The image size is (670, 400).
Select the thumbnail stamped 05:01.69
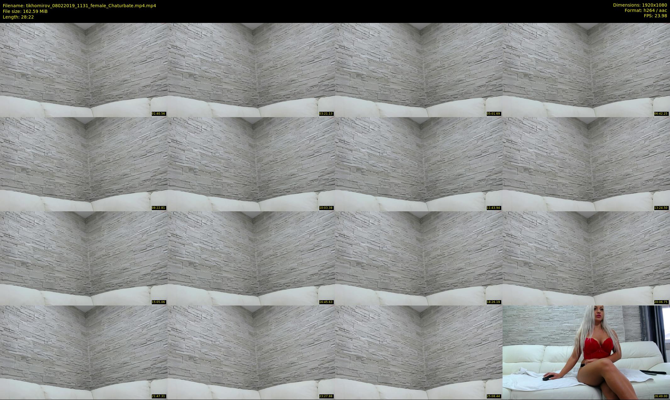tap(419, 70)
